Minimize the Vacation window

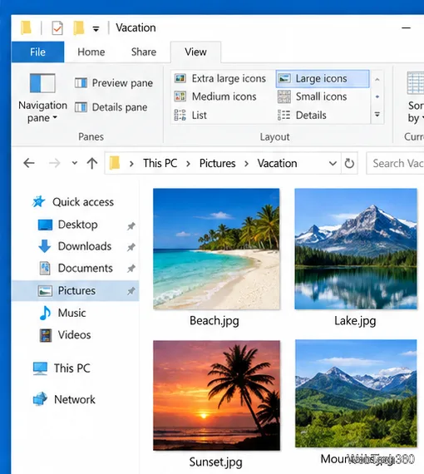pos(407,27)
